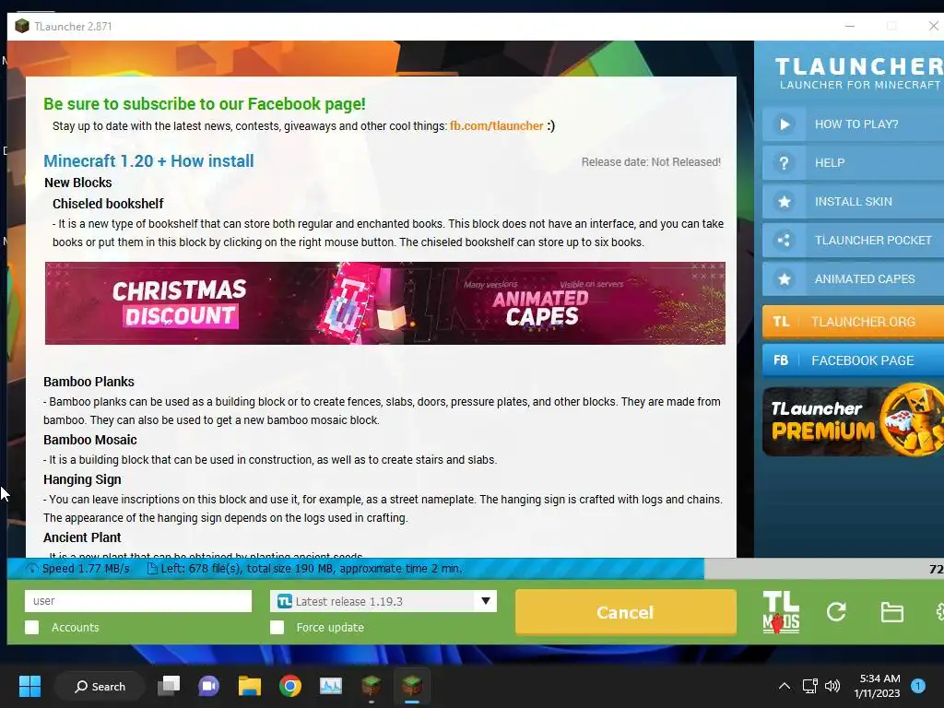Viewport: 944px width, 708px height.
Task: Click the 'Ancient Plant' heading
Action: coord(82,537)
